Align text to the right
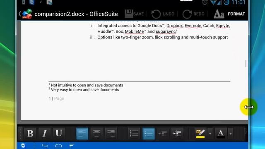The width and height of the screenshot is (265, 149). pyautogui.click(x=111, y=133)
